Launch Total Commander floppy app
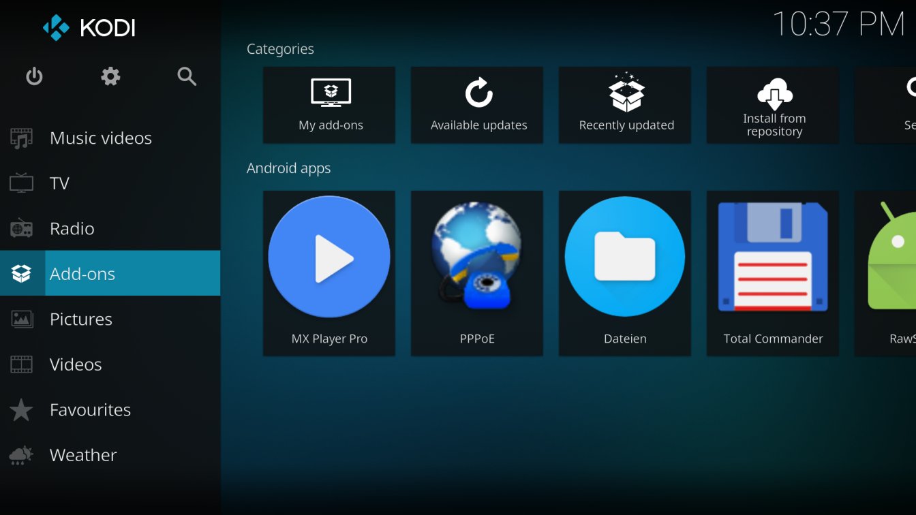This screenshot has width=916, height=515. coord(773,273)
